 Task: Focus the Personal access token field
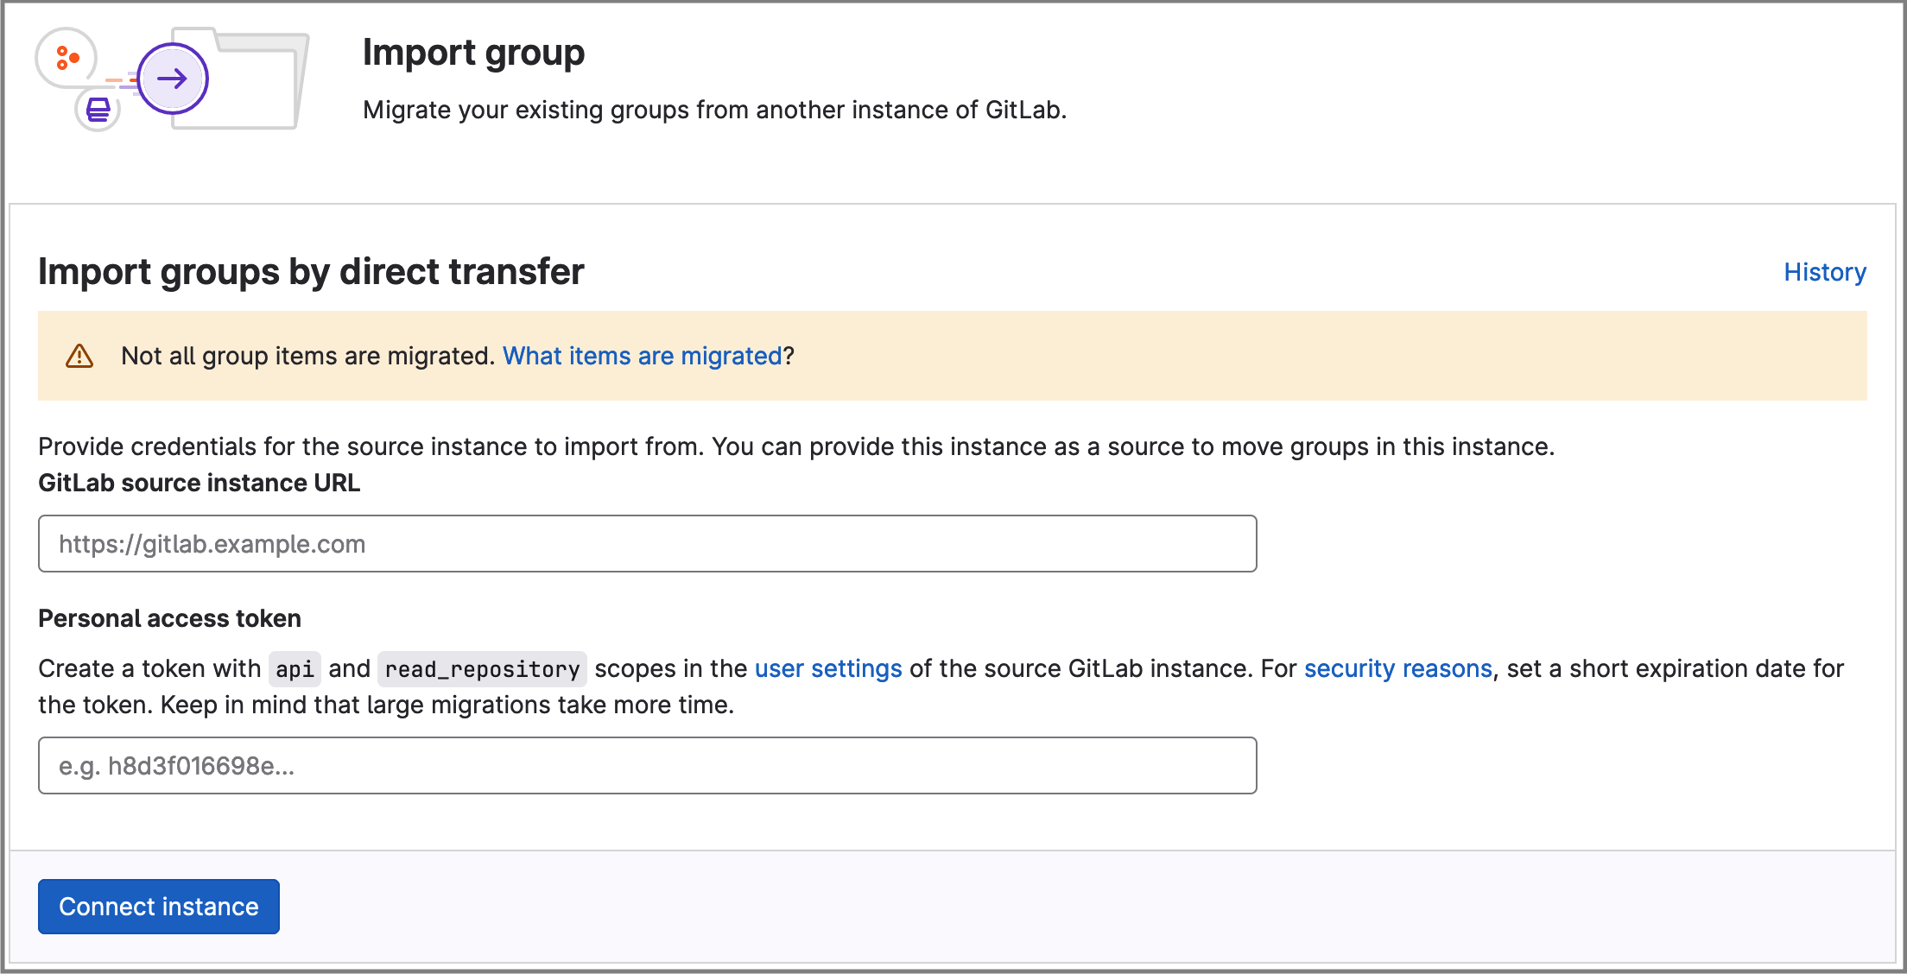(x=648, y=766)
